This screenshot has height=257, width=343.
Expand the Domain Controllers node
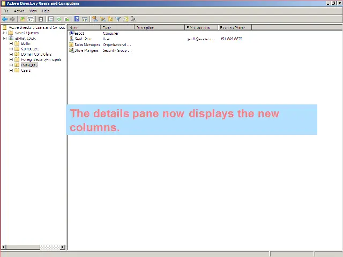[x=11, y=54]
